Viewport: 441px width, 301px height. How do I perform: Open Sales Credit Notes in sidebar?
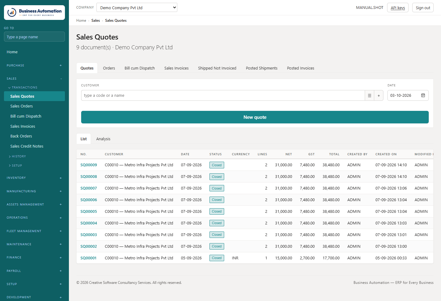coord(34,146)
